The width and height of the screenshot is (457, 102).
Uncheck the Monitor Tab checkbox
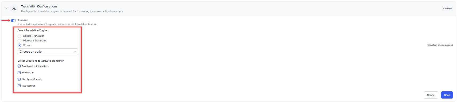pyautogui.click(x=19, y=73)
